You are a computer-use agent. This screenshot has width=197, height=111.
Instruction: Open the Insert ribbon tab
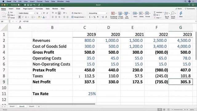tap(11, 9)
